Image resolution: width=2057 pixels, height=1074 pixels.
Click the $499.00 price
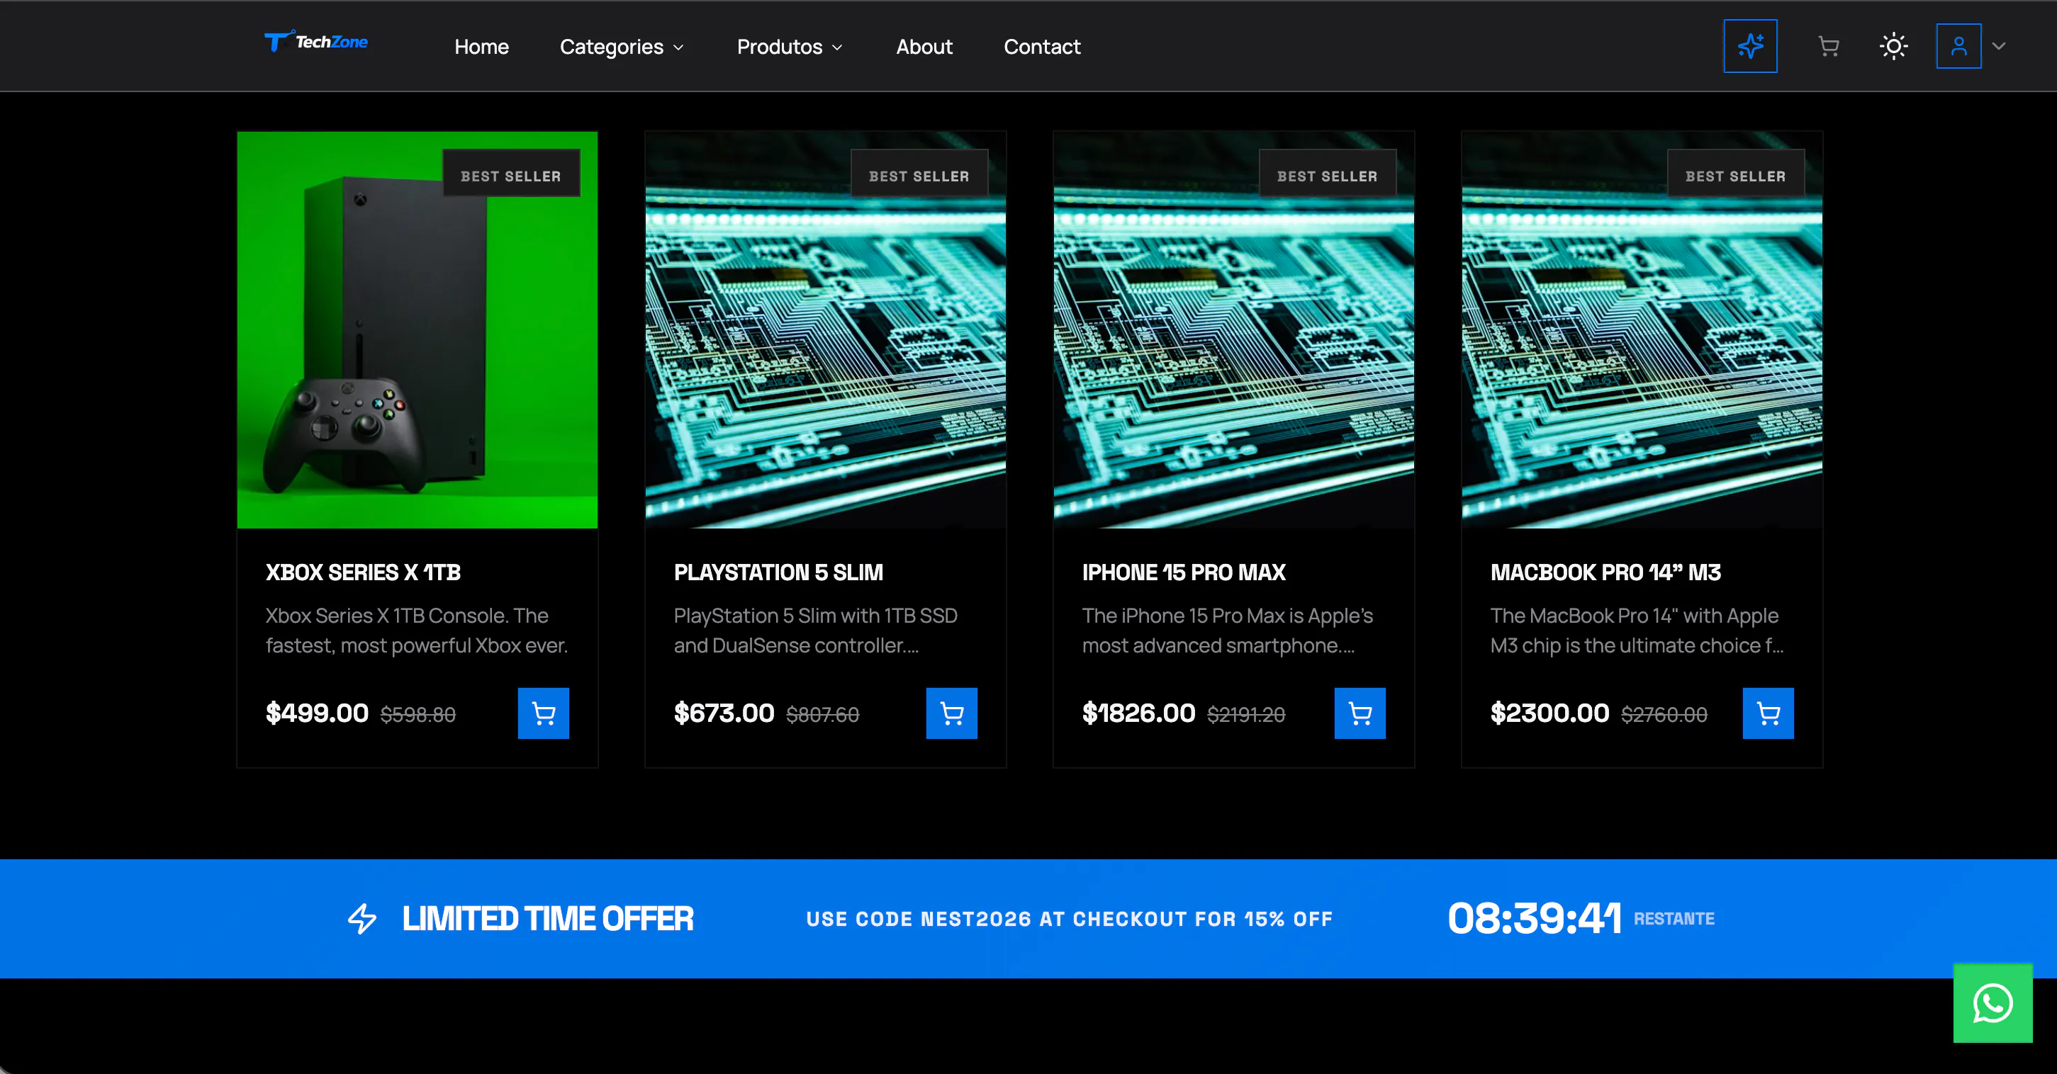click(317, 713)
